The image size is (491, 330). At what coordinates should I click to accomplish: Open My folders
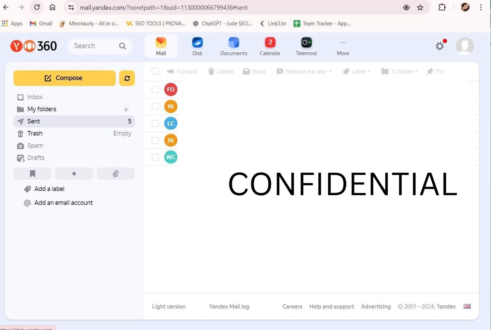(x=42, y=109)
